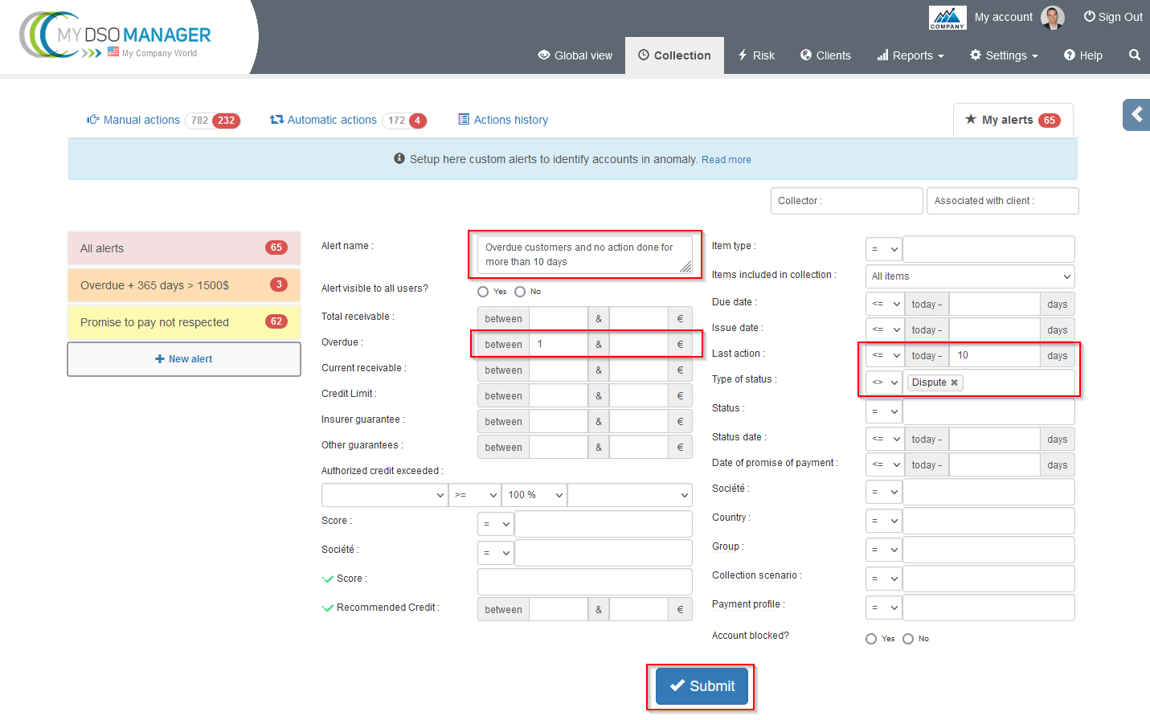1150x720 pixels.
Task: Select Yes for Alert visible to all users
Action: (x=483, y=292)
